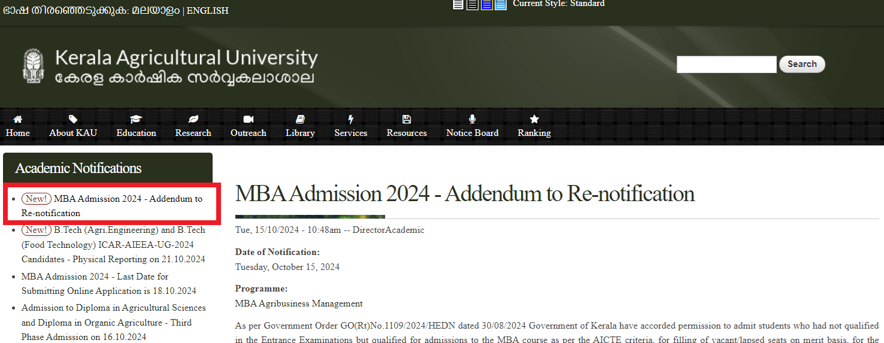Click the Current Style: Standard text

tap(559, 4)
